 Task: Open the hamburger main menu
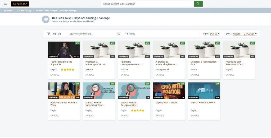click(5, 4)
